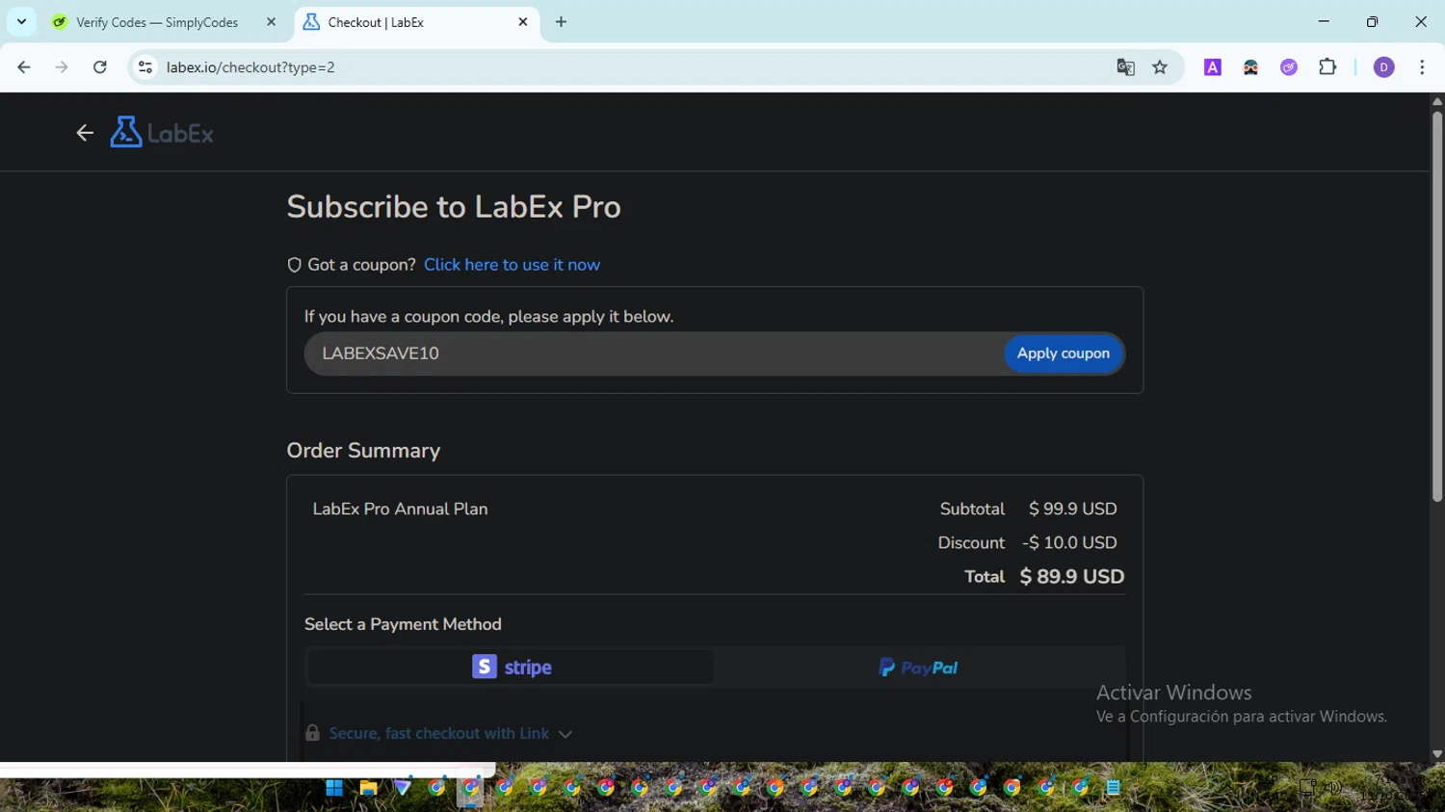Screen dimensions: 1445x812
Task: Select the Checkout | LabEx tab
Action: [405, 22]
